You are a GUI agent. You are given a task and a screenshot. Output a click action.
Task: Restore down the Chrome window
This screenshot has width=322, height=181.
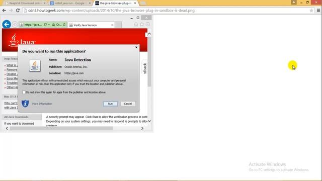pos(307,3)
